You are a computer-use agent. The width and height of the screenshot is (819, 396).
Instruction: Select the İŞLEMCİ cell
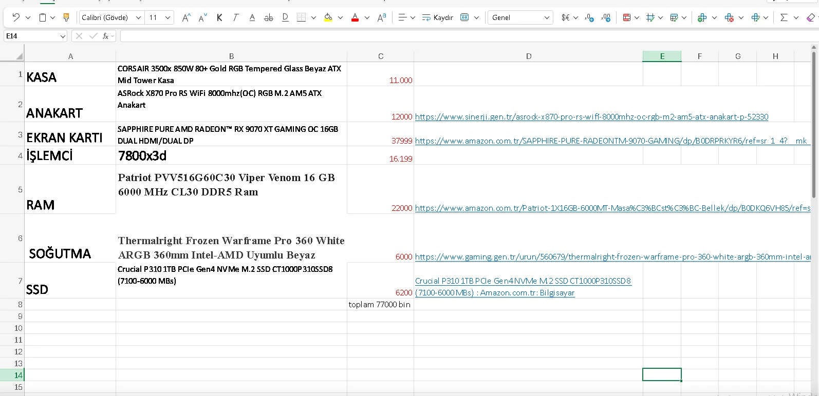click(70, 155)
